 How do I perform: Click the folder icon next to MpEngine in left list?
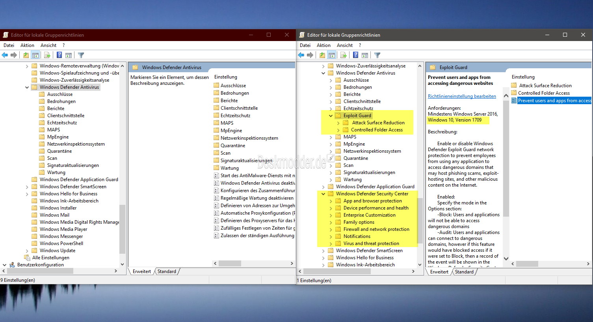[x=216, y=131]
